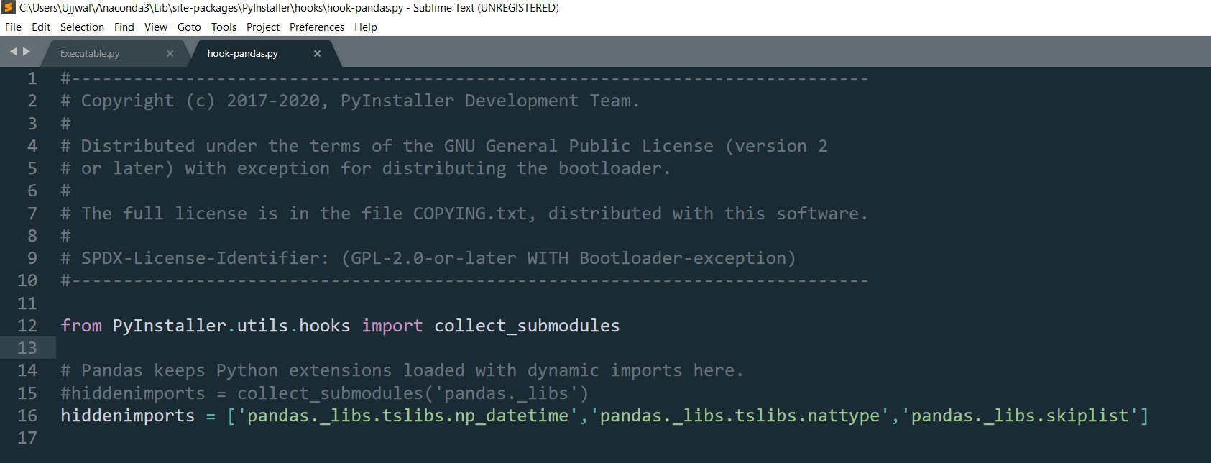1211x463 pixels.
Task: Open the Project menu
Action: (x=263, y=27)
